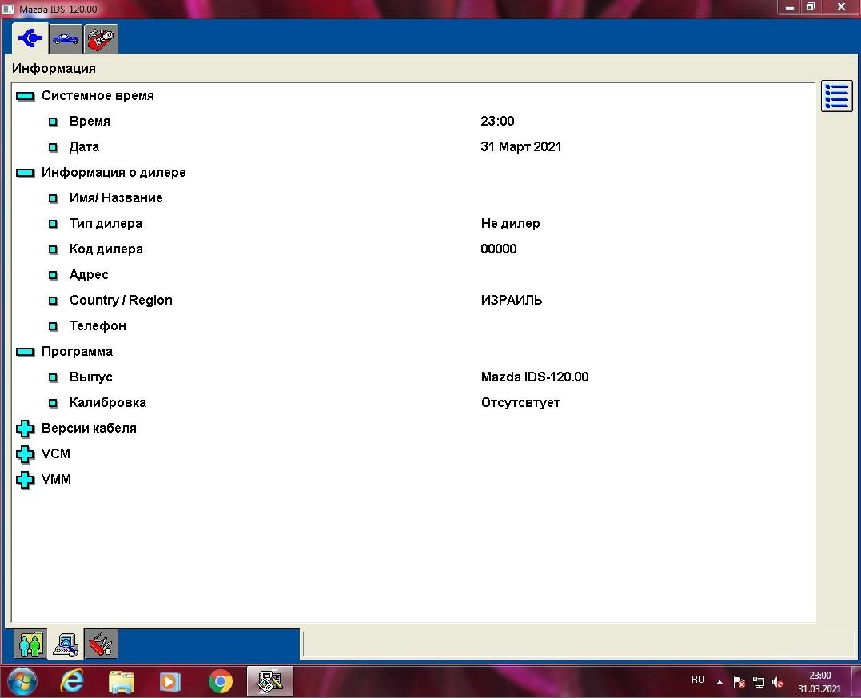Image resolution: width=861 pixels, height=698 pixels.
Task: Select the Дата row
Action: coord(412,146)
